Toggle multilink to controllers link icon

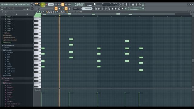66,9
